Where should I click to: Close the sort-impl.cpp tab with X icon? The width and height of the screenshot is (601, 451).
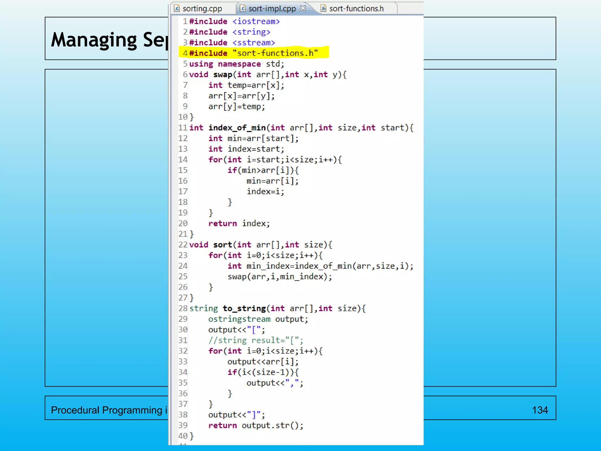coord(303,8)
